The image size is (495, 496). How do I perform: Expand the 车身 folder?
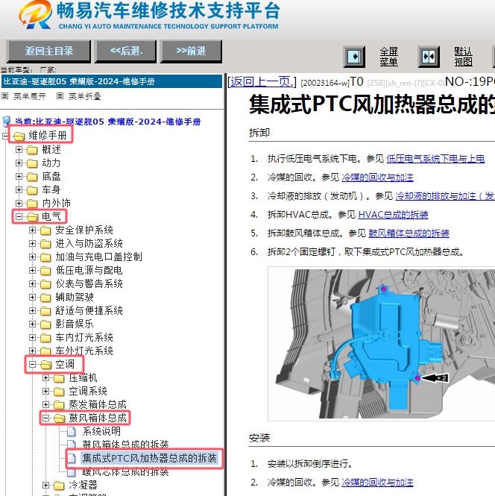[x=19, y=189]
